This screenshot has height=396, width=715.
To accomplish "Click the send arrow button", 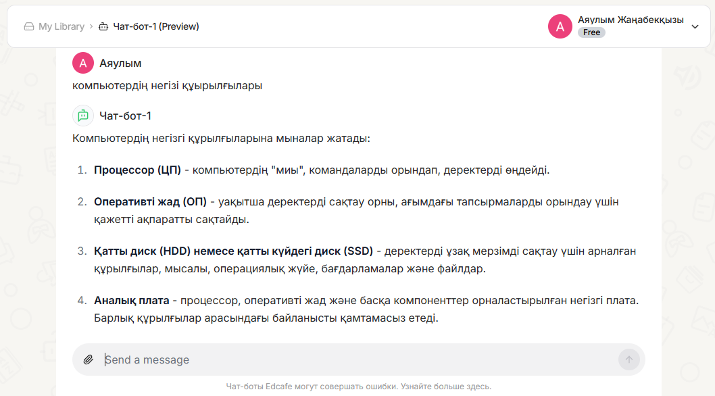I will [x=628, y=360].
